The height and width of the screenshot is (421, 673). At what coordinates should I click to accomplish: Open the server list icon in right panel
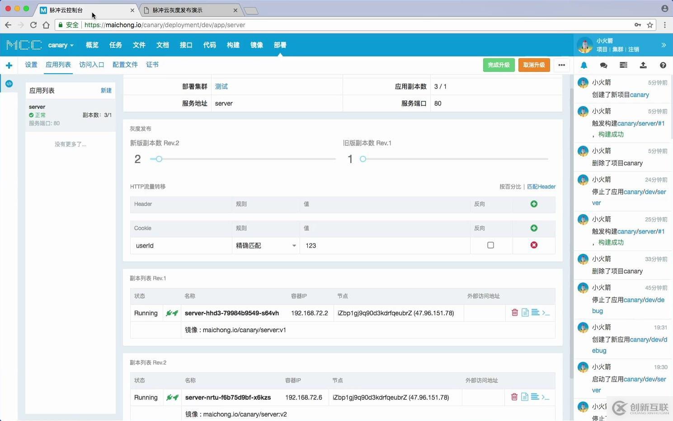coord(623,65)
